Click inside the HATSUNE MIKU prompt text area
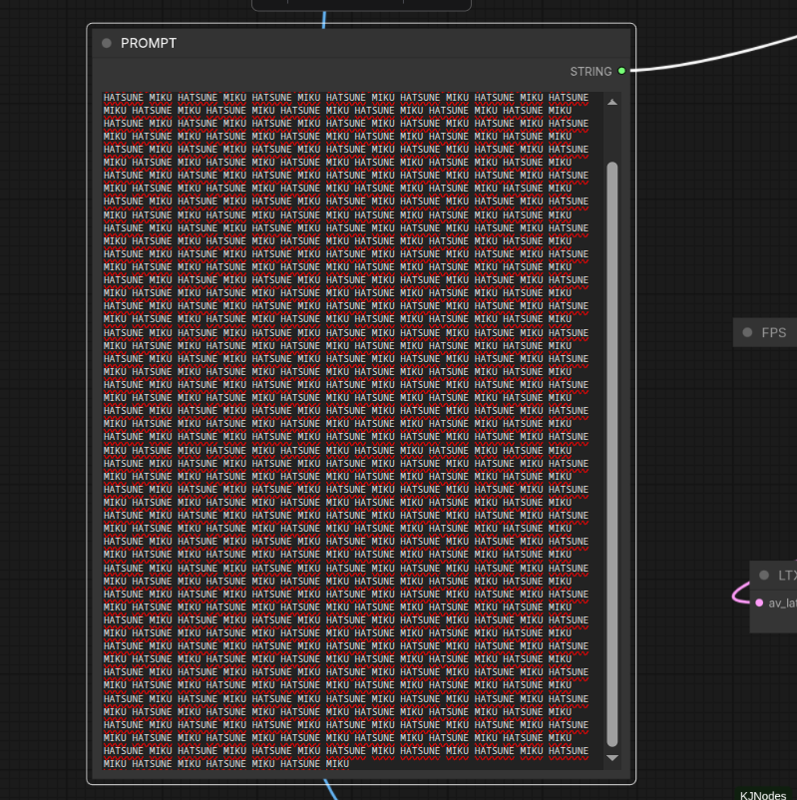Image resolution: width=797 pixels, height=800 pixels. tap(352, 430)
